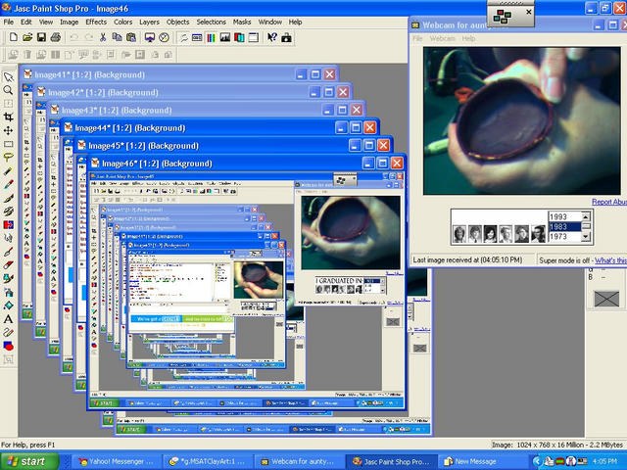The height and width of the screenshot is (470, 627).
Task: Click the Windows start button
Action: (29, 461)
